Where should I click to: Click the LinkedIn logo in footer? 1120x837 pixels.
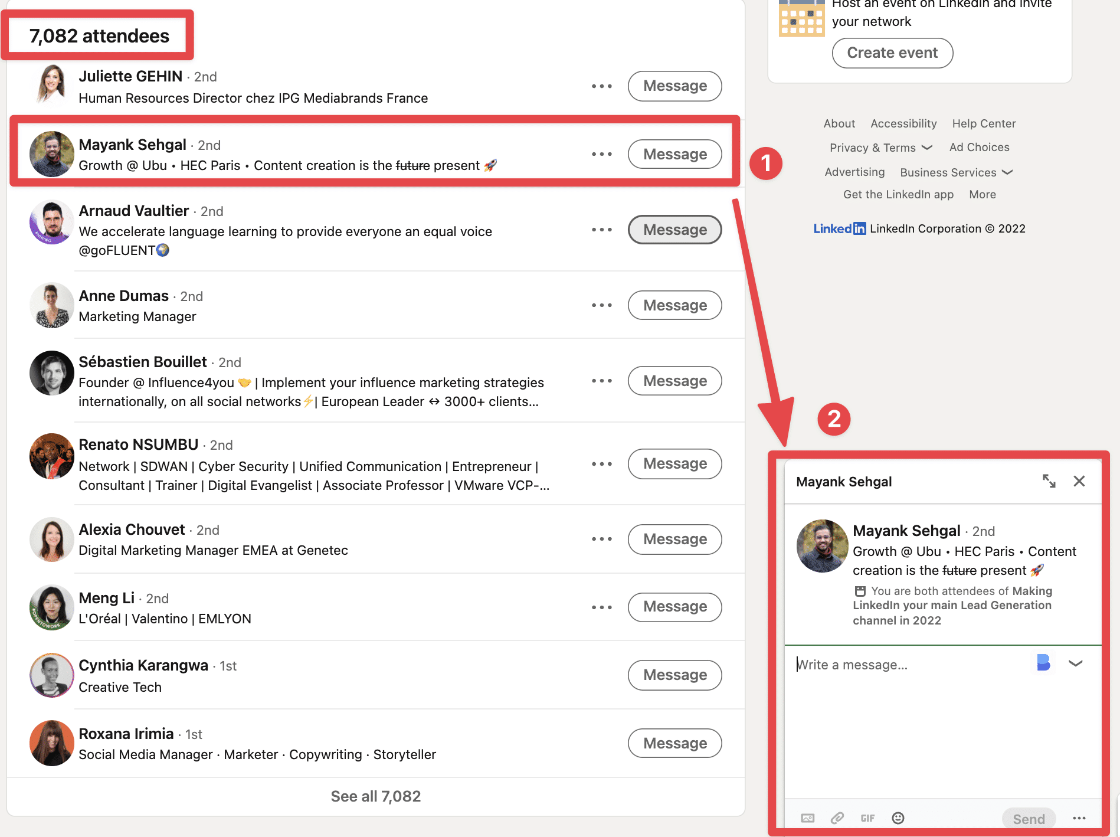pos(840,229)
